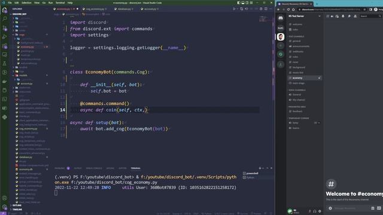This screenshot has width=383, height=215.
Task: Expand the OUTLINE section
Action: (x=17, y=205)
